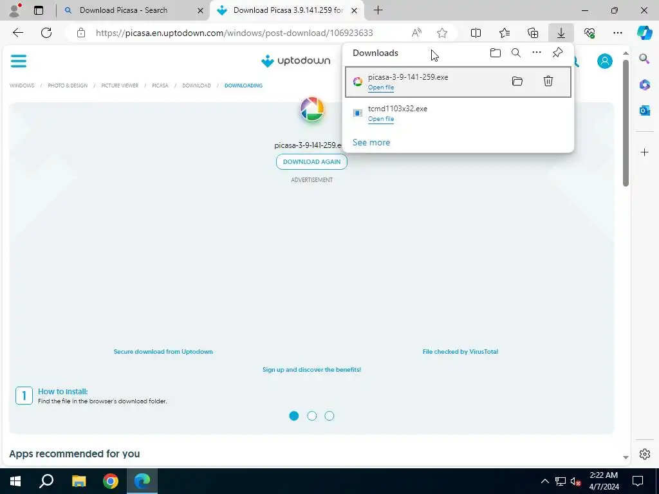Reload the page with the refresh icon

[x=46, y=33]
